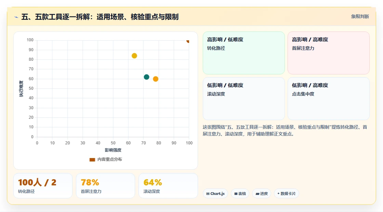Click the icon inside the 表格 chip
This screenshot has width=383, height=212.
[236, 194]
